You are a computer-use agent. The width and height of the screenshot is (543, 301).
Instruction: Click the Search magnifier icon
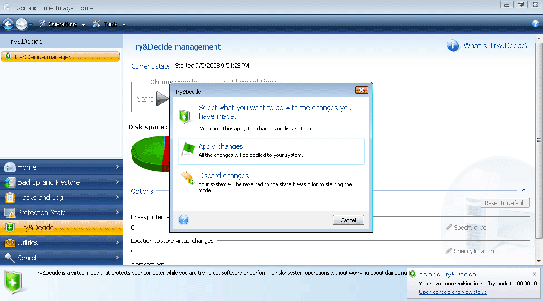coord(9,258)
